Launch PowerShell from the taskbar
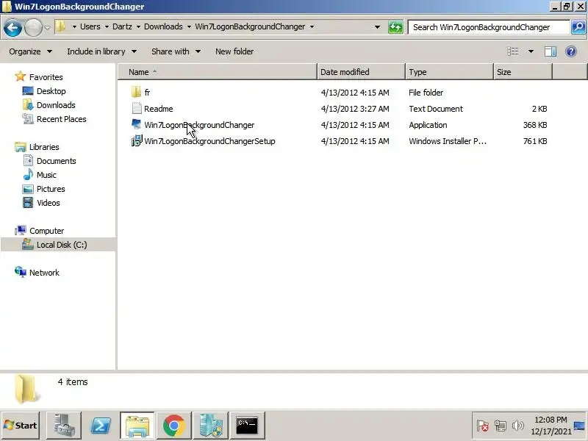This screenshot has width=588, height=441. (x=101, y=426)
